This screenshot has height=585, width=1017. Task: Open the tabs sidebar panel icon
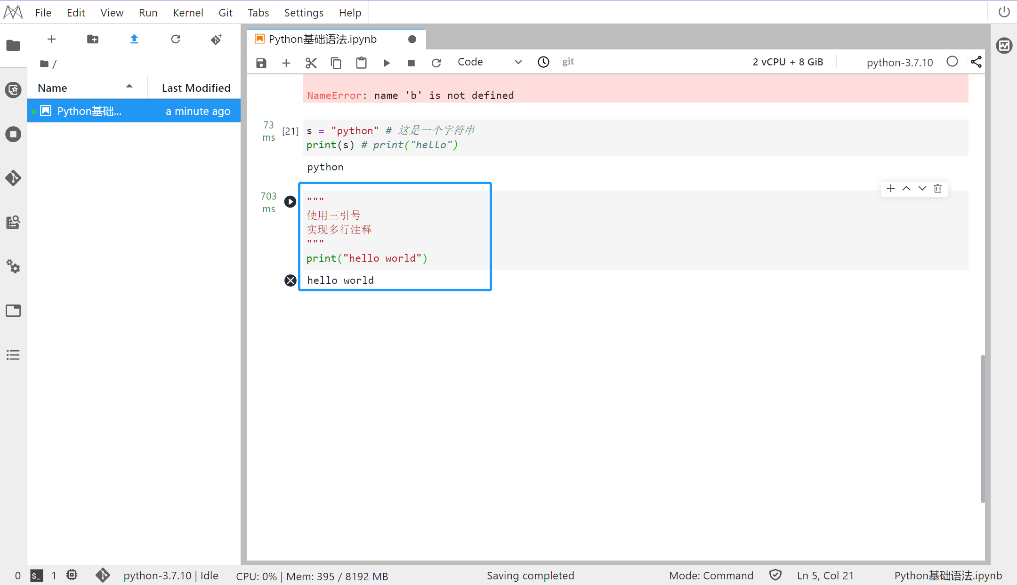pos(13,311)
